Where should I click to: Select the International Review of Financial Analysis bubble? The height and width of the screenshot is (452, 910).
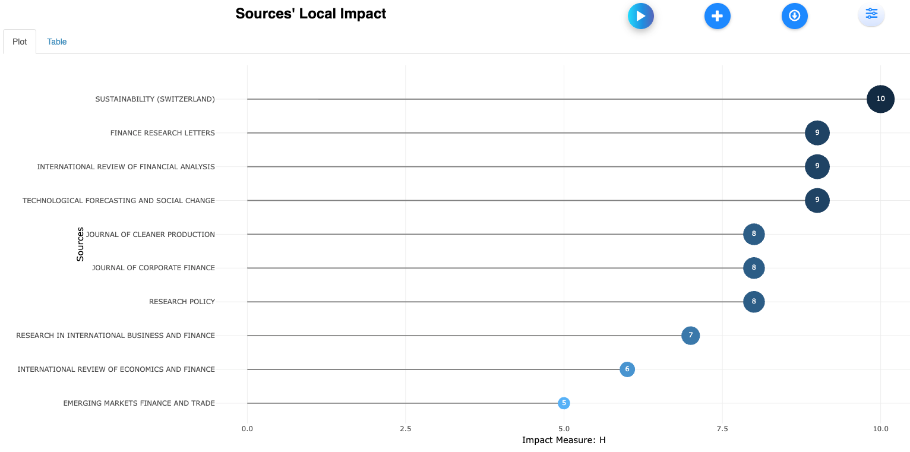(817, 167)
